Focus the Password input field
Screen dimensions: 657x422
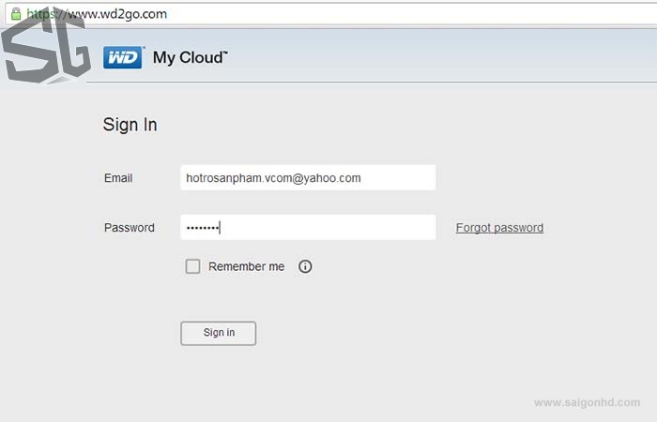click(308, 227)
